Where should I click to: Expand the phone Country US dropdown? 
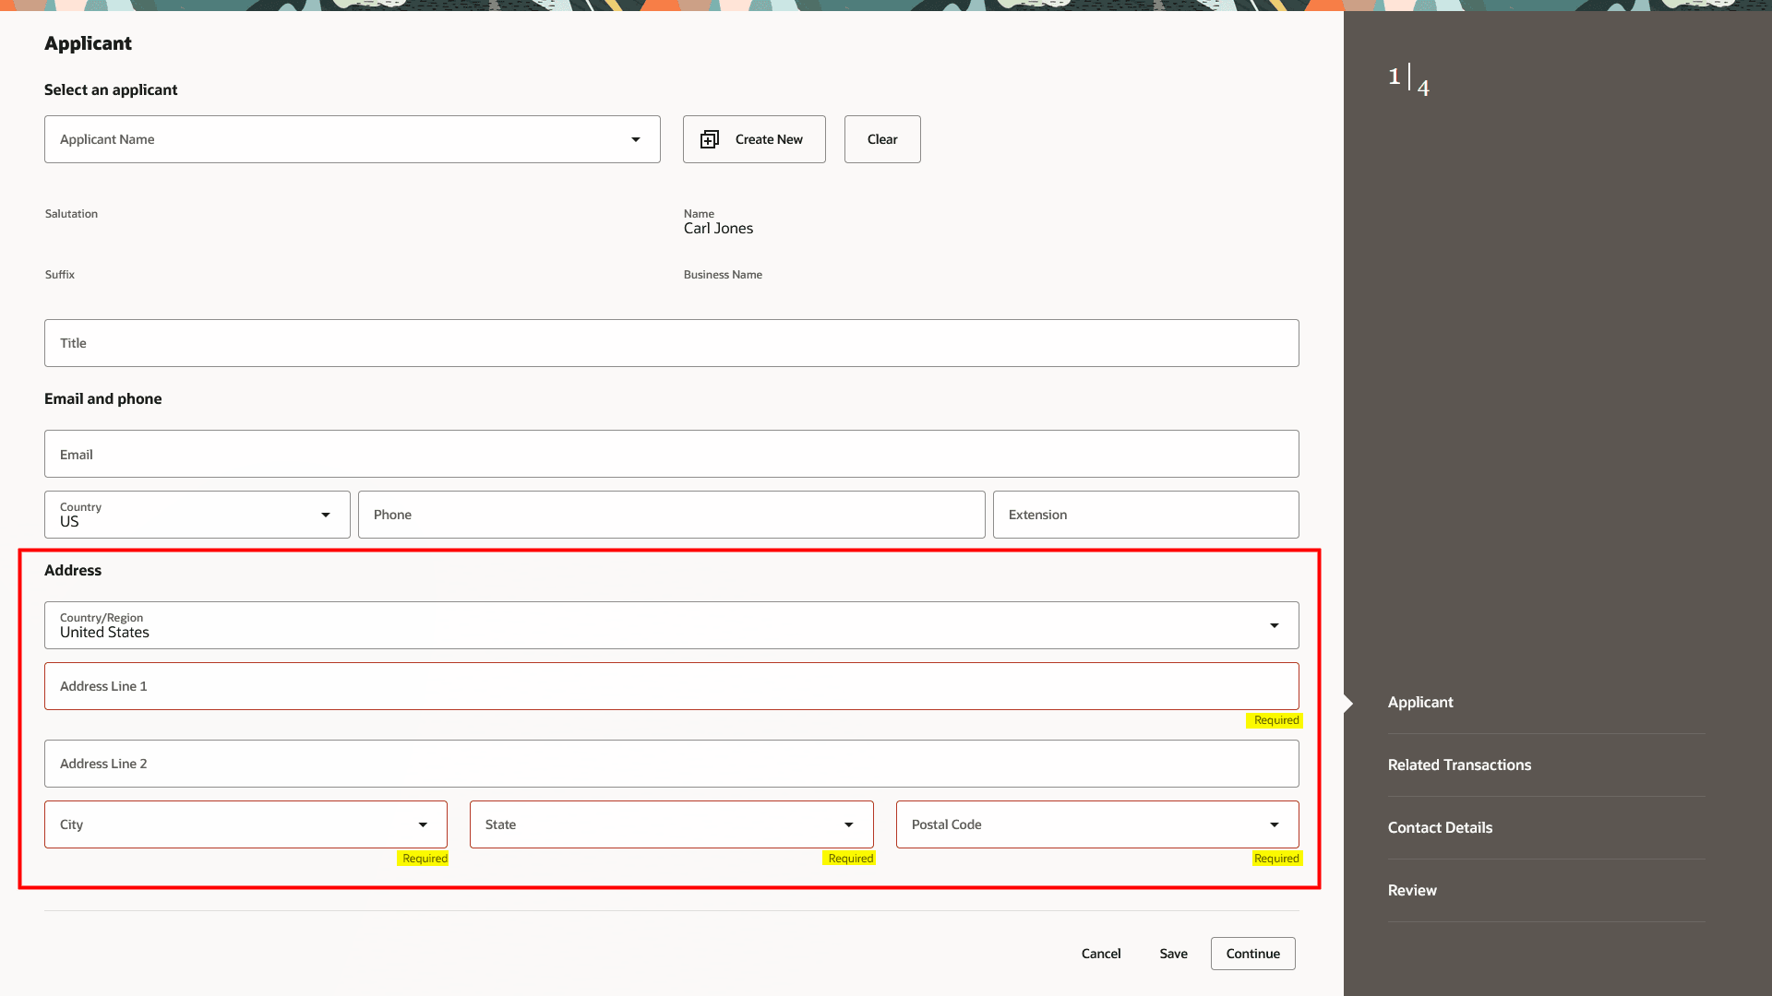tap(325, 515)
